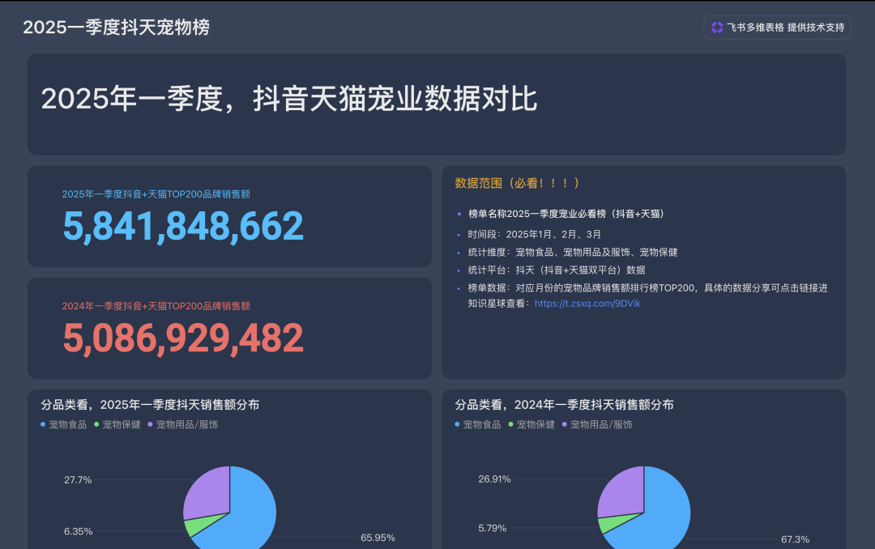Click the 67.3% label in 2024 chart

[x=796, y=539]
